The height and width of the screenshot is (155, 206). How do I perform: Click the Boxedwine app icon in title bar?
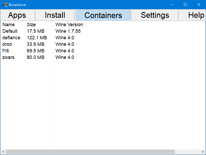[5, 4]
